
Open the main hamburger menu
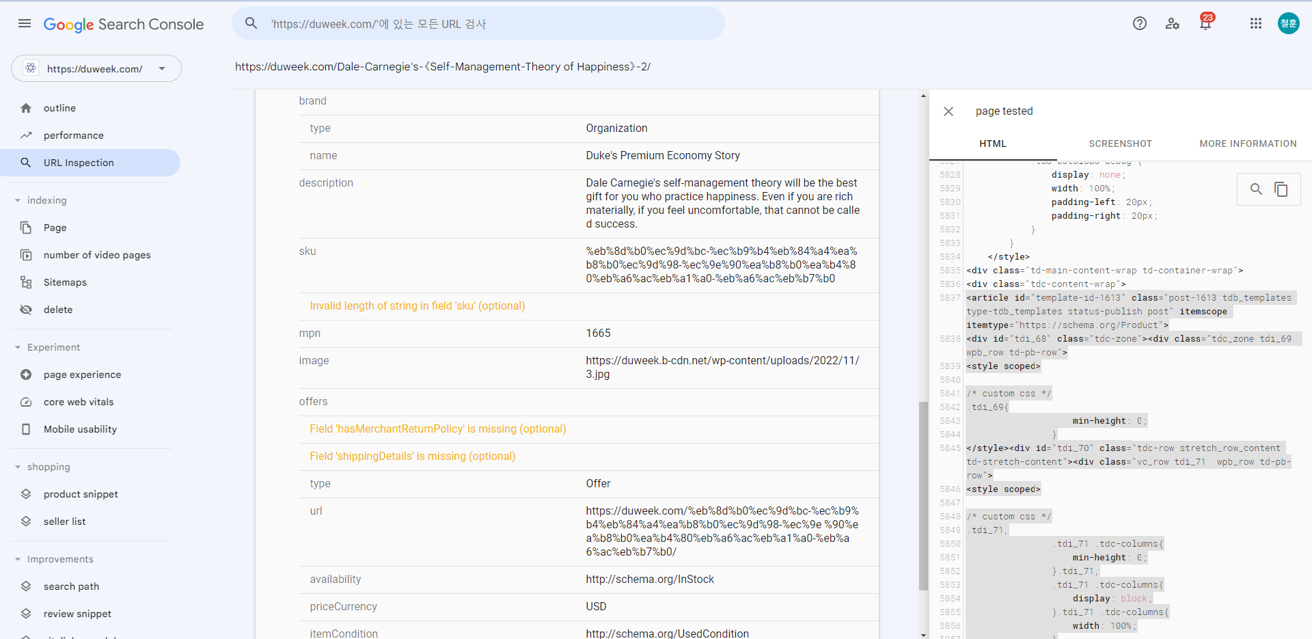(x=25, y=24)
